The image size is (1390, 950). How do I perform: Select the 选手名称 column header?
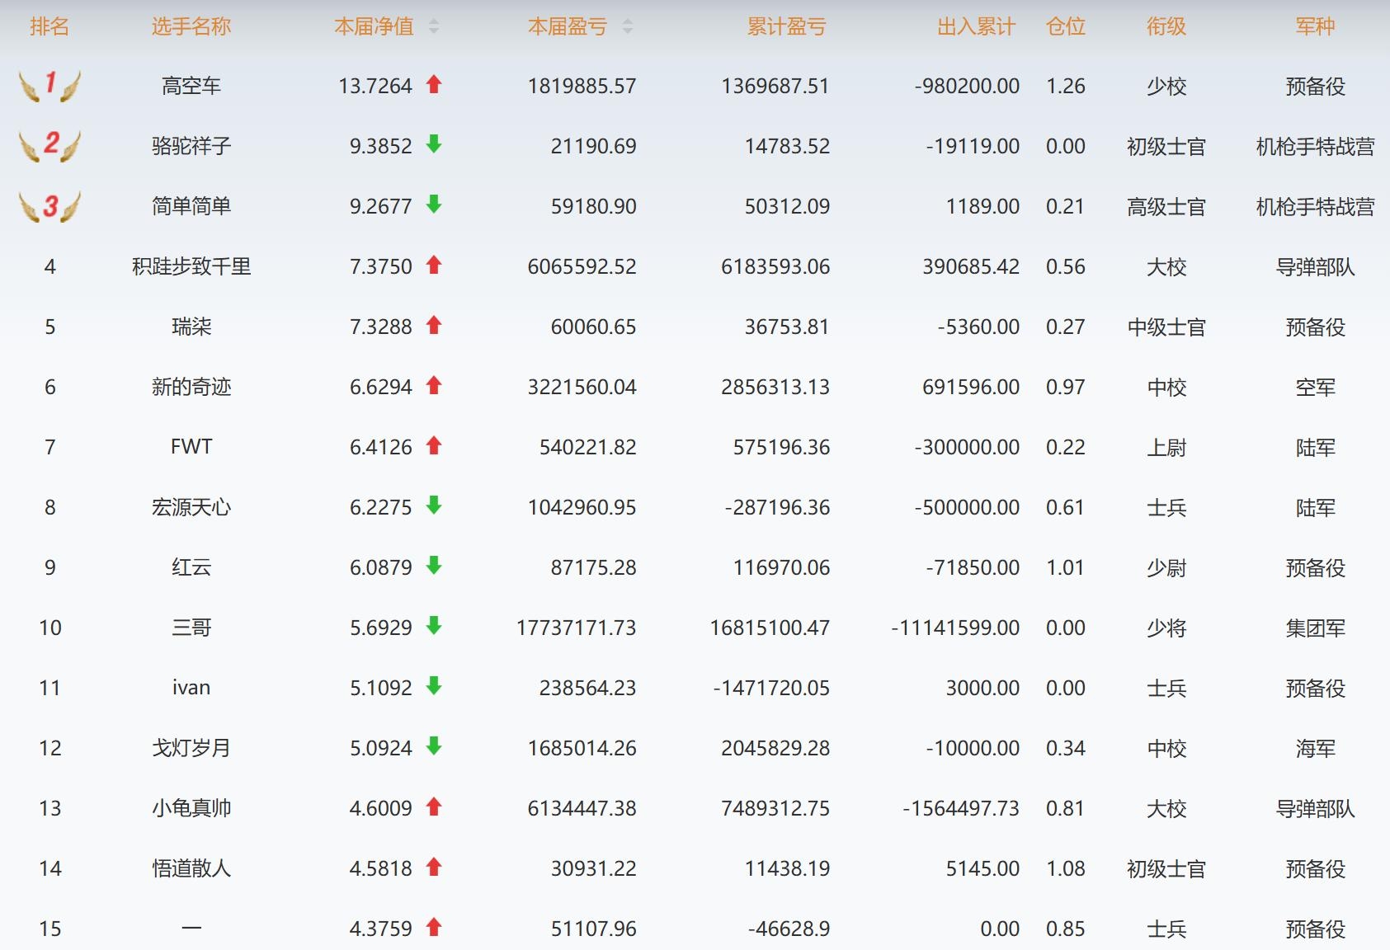(x=191, y=27)
